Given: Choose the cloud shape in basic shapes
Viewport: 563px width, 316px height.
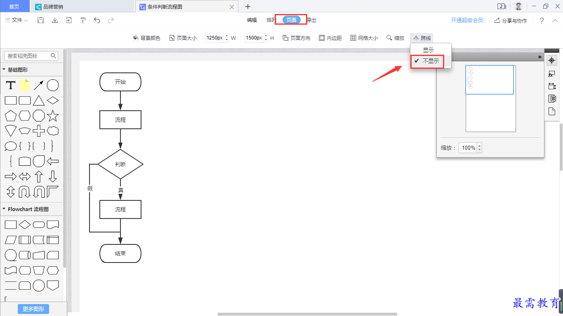Looking at the screenshot, I should coord(53,131).
